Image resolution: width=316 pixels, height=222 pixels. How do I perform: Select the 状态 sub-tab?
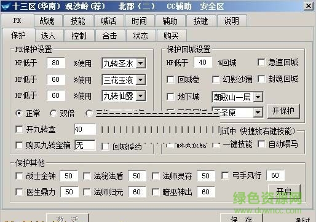(141, 36)
